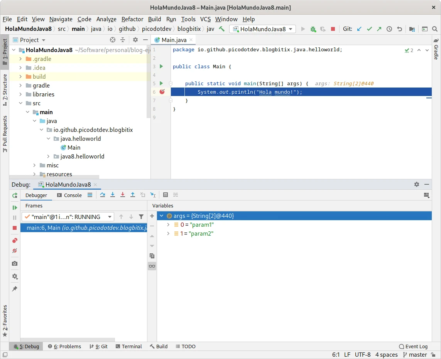Rerun the debug session with green restart icon
The width and height of the screenshot is (441, 359).
[x=14, y=196]
